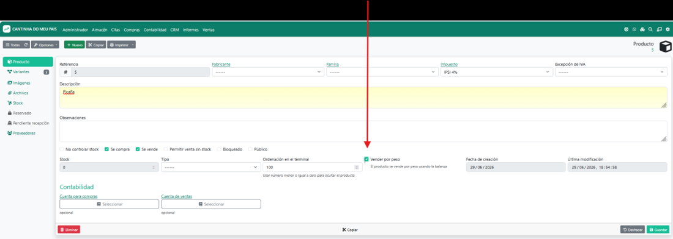The height and width of the screenshot is (239, 673).
Task: Follow the Impuesto label link
Action: 449,64
